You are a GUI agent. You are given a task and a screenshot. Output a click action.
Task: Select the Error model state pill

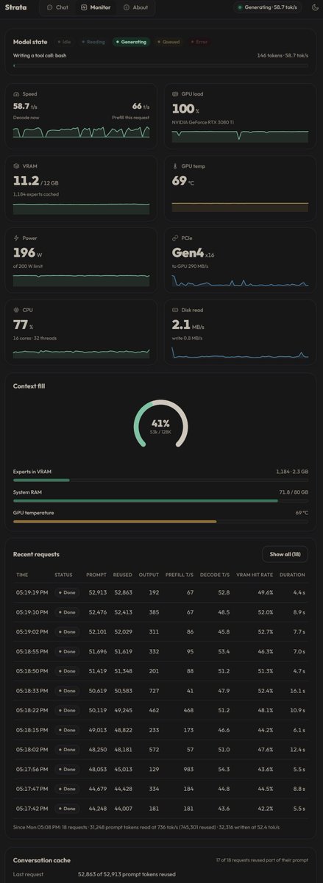tap(199, 42)
